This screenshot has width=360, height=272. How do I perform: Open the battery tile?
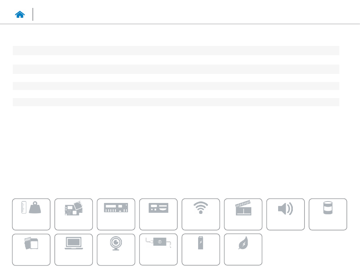[201, 249]
